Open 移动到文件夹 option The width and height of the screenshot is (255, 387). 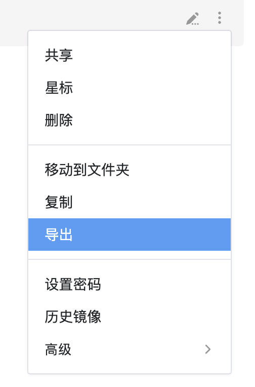point(130,170)
